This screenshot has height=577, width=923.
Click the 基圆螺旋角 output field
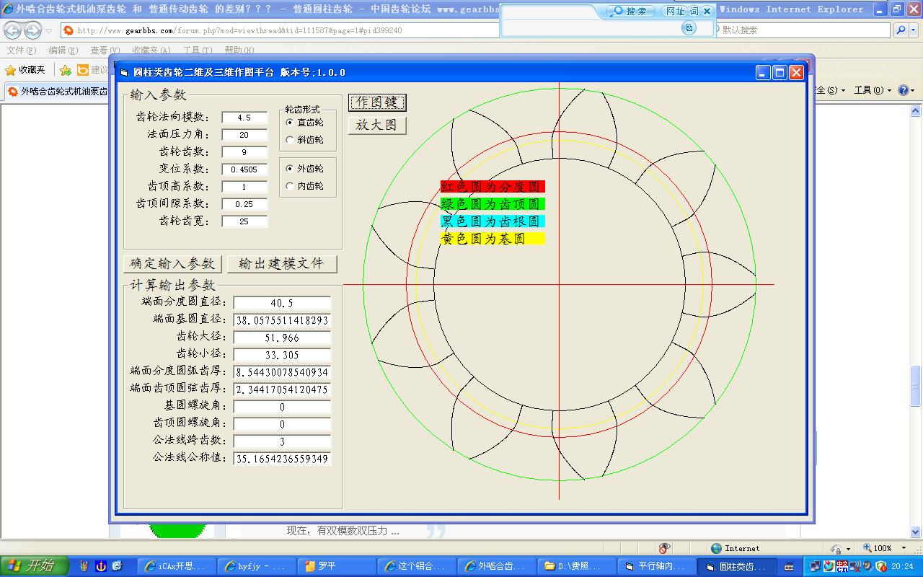[x=282, y=407]
